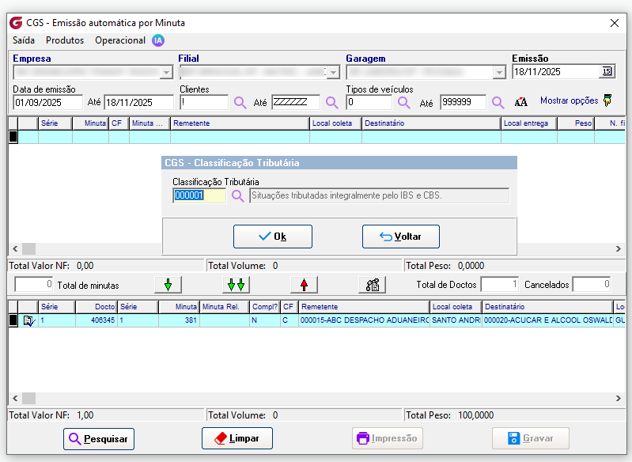Click Local entrega column header
Viewport: 632px width, 462px height.
529,123
